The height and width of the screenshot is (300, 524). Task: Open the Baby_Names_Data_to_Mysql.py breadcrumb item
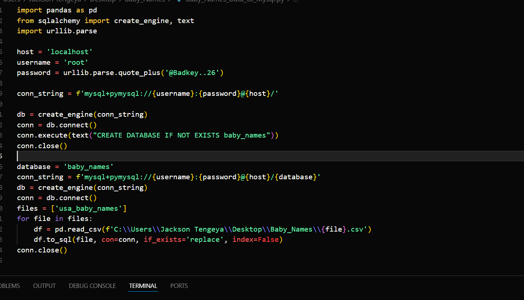(x=235, y=1)
